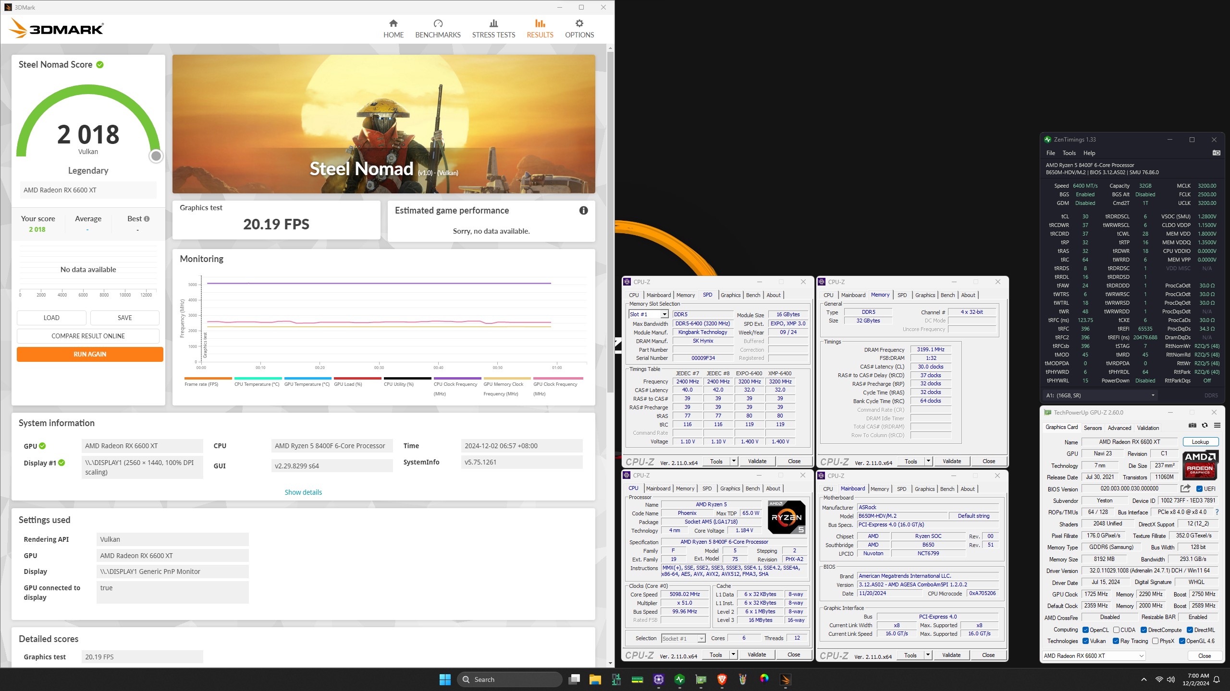The image size is (1230, 691).
Task: Open the GPU selector dropdown in GPU-Z
Action: point(1094,655)
